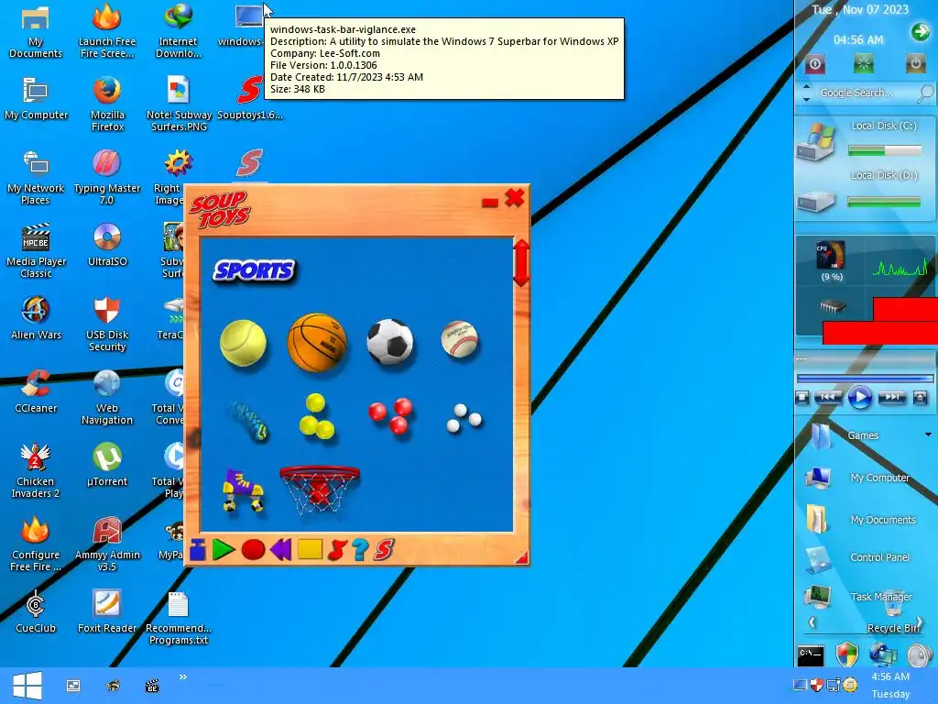Image resolution: width=938 pixels, height=704 pixels.
Task: Click the eject button in sidebar player
Action: coord(920,397)
